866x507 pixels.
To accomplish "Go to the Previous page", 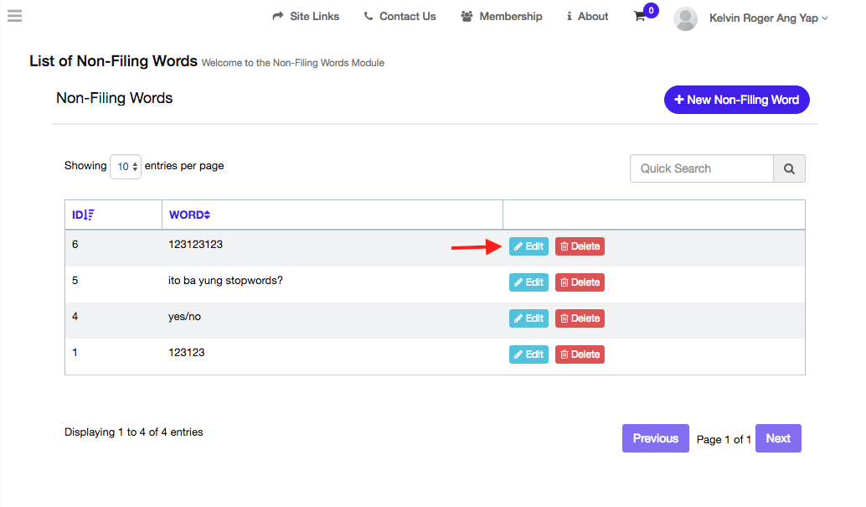I will coord(655,438).
